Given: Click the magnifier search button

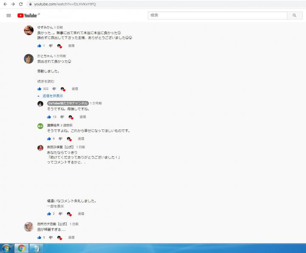Looking at the screenshot, I should (294, 15).
